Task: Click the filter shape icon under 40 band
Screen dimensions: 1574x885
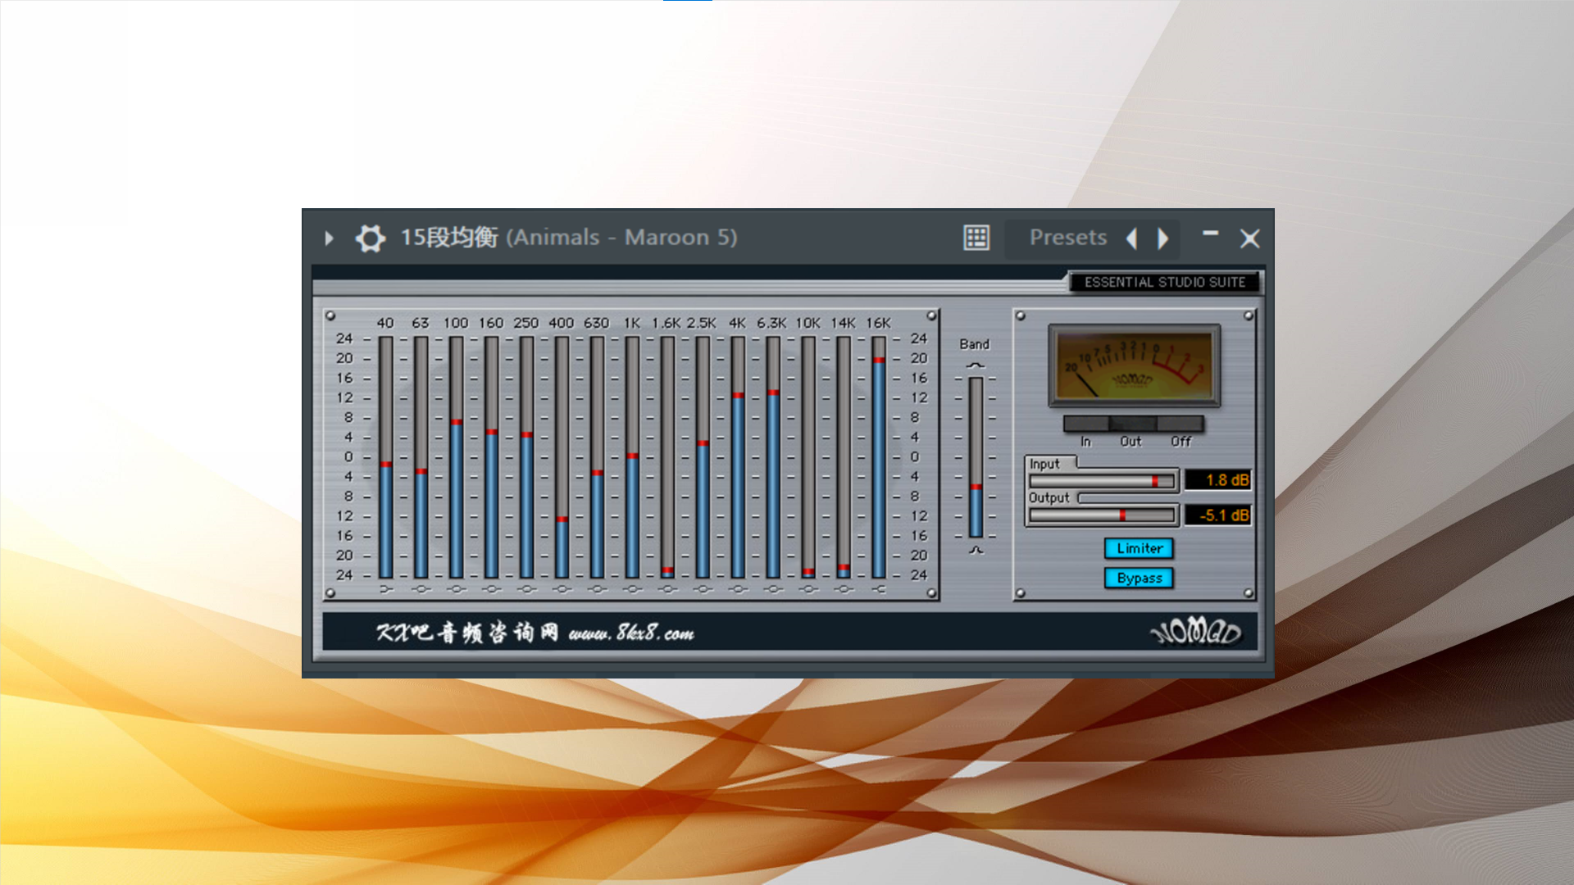Action: (x=386, y=588)
